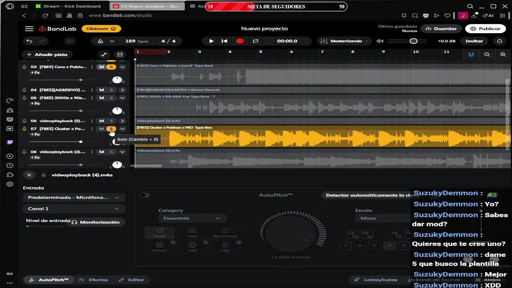This screenshot has height=288, width=512.
Task: Unsolo track 03 Cero x Pablo
Action: 111,67
